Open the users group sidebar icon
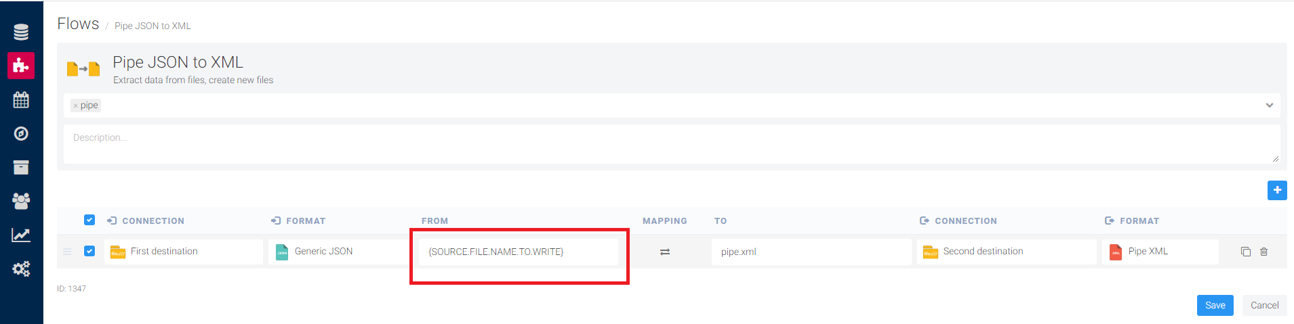 pyautogui.click(x=21, y=201)
